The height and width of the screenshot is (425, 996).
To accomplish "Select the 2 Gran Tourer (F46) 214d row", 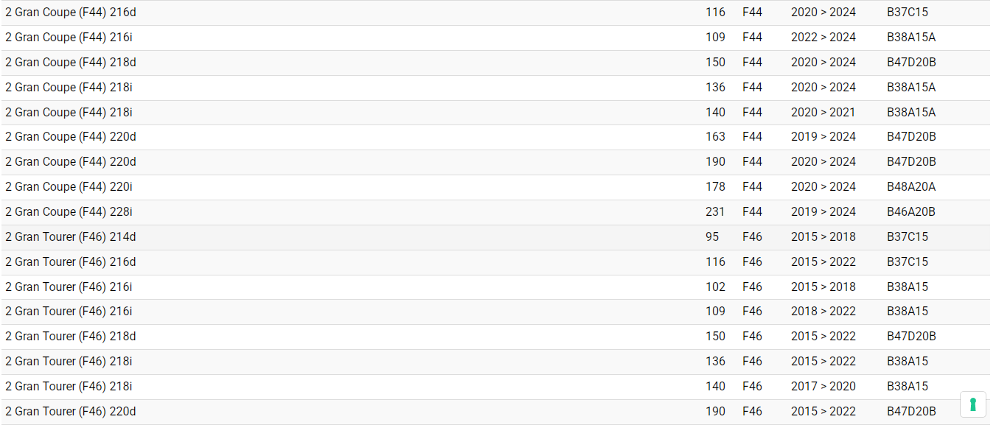I will tap(71, 237).
